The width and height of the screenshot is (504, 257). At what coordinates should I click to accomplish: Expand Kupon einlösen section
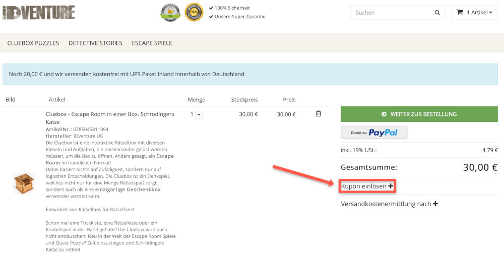click(x=367, y=186)
